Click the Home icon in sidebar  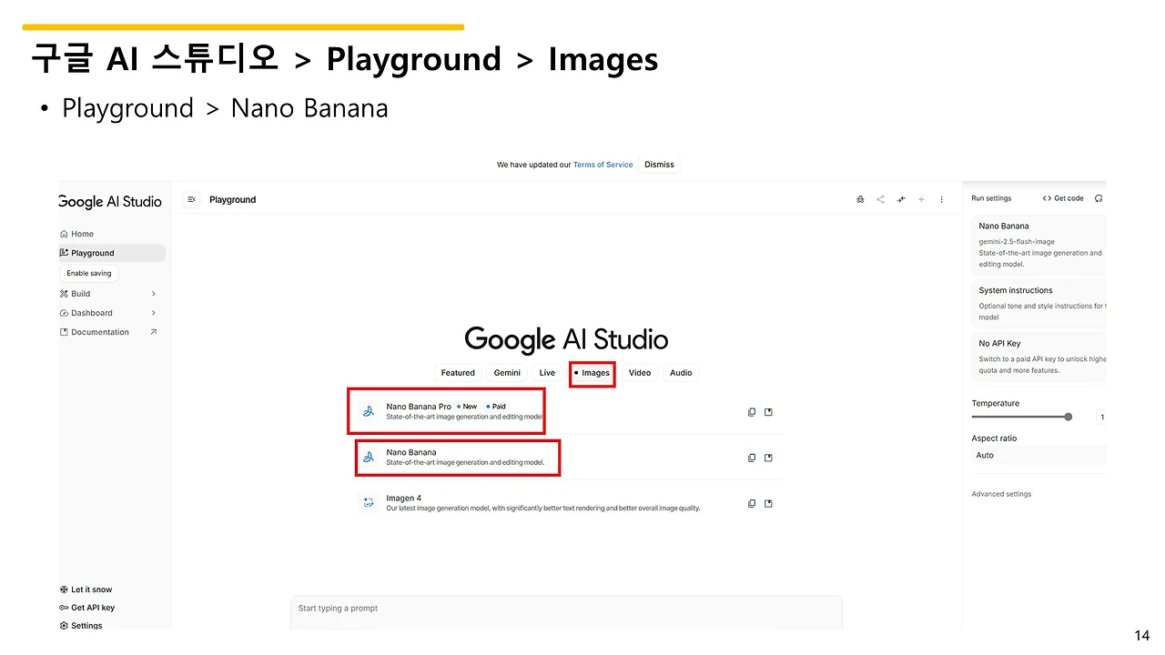64,234
